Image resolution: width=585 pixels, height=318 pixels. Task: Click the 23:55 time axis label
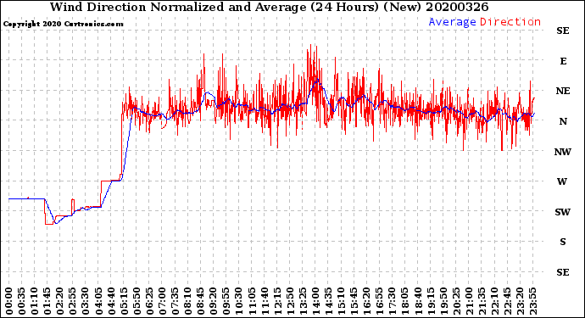point(532,301)
